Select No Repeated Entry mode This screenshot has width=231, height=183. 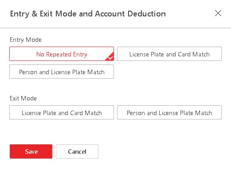[62, 54]
